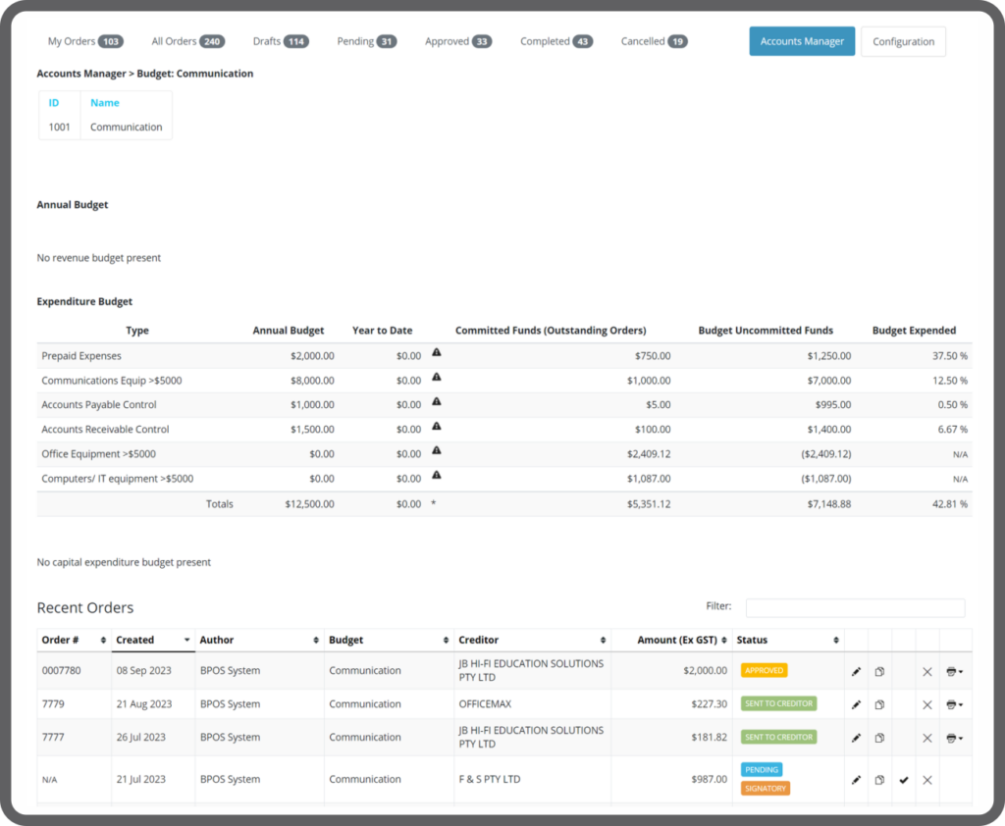
Task: Click warning icon on Prepaid Expenses row
Action: tap(437, 352)
